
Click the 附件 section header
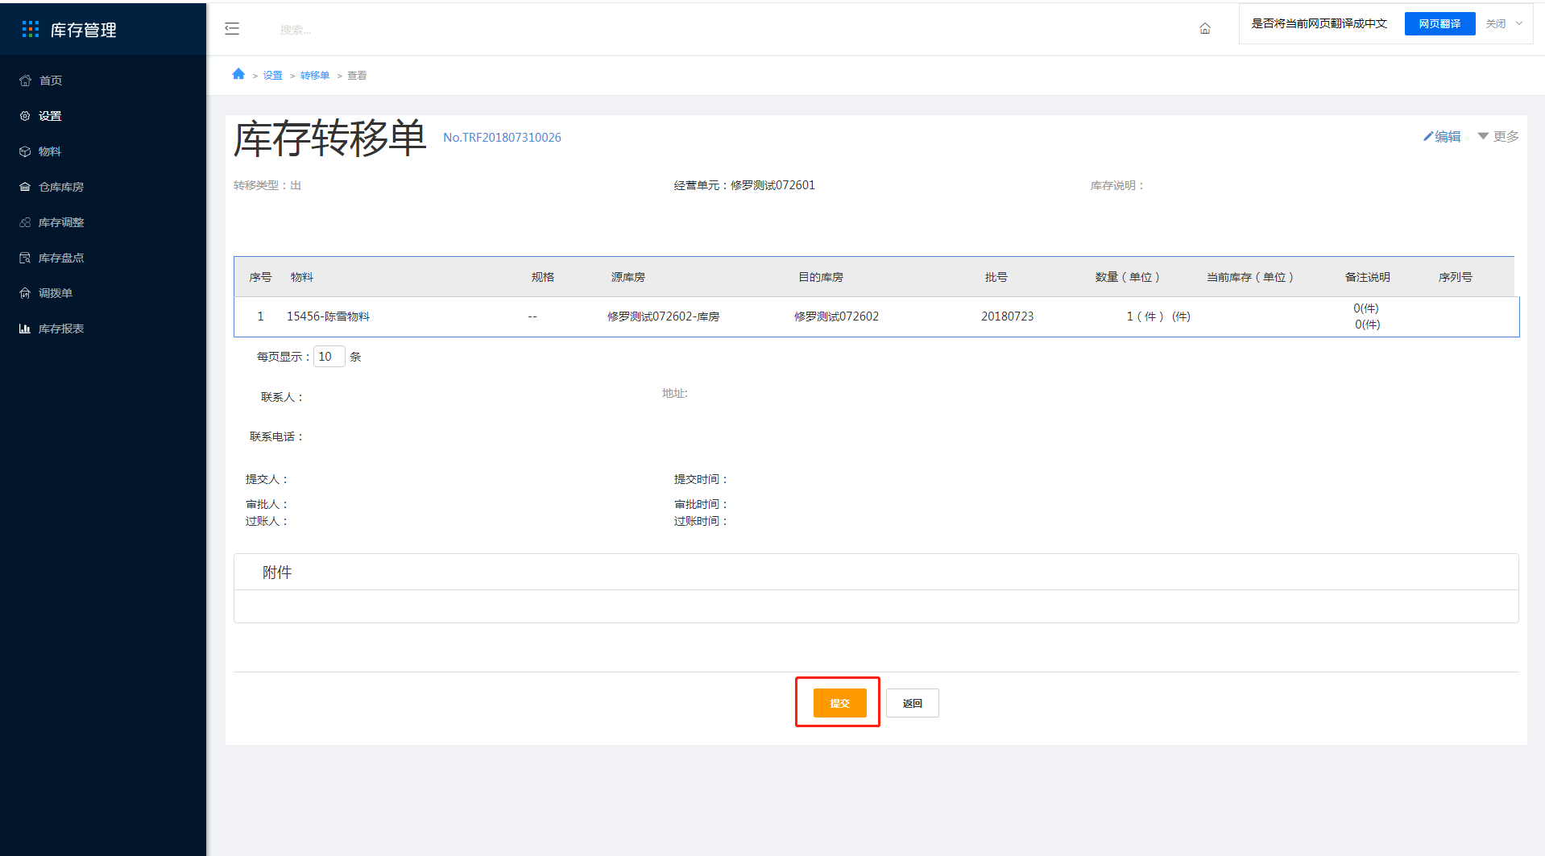(277, 573)
